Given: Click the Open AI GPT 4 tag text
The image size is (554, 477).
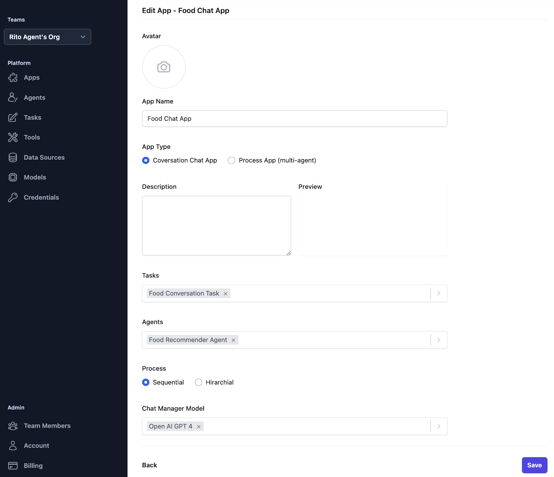Looking at the screenshot, I should click(x=171, y=426).
